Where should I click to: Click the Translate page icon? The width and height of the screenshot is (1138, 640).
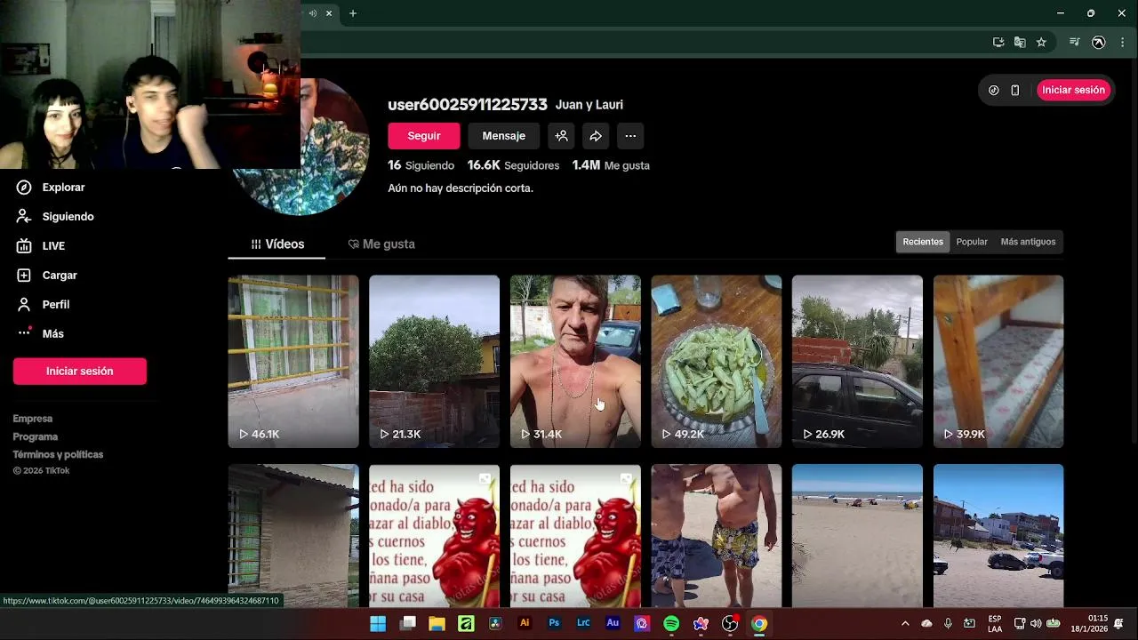coord(1020,42)
